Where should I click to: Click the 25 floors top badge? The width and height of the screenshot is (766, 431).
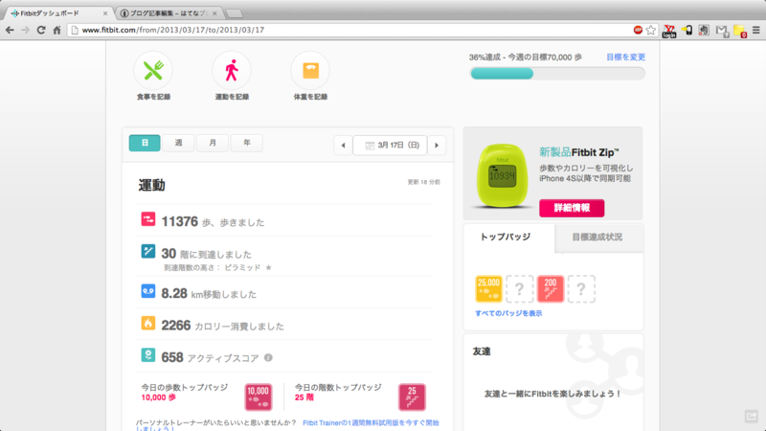(x=412, y=397)
